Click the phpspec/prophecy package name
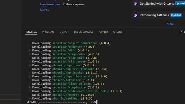The height and width of the screenshot is (104, 185). [66, 95]
